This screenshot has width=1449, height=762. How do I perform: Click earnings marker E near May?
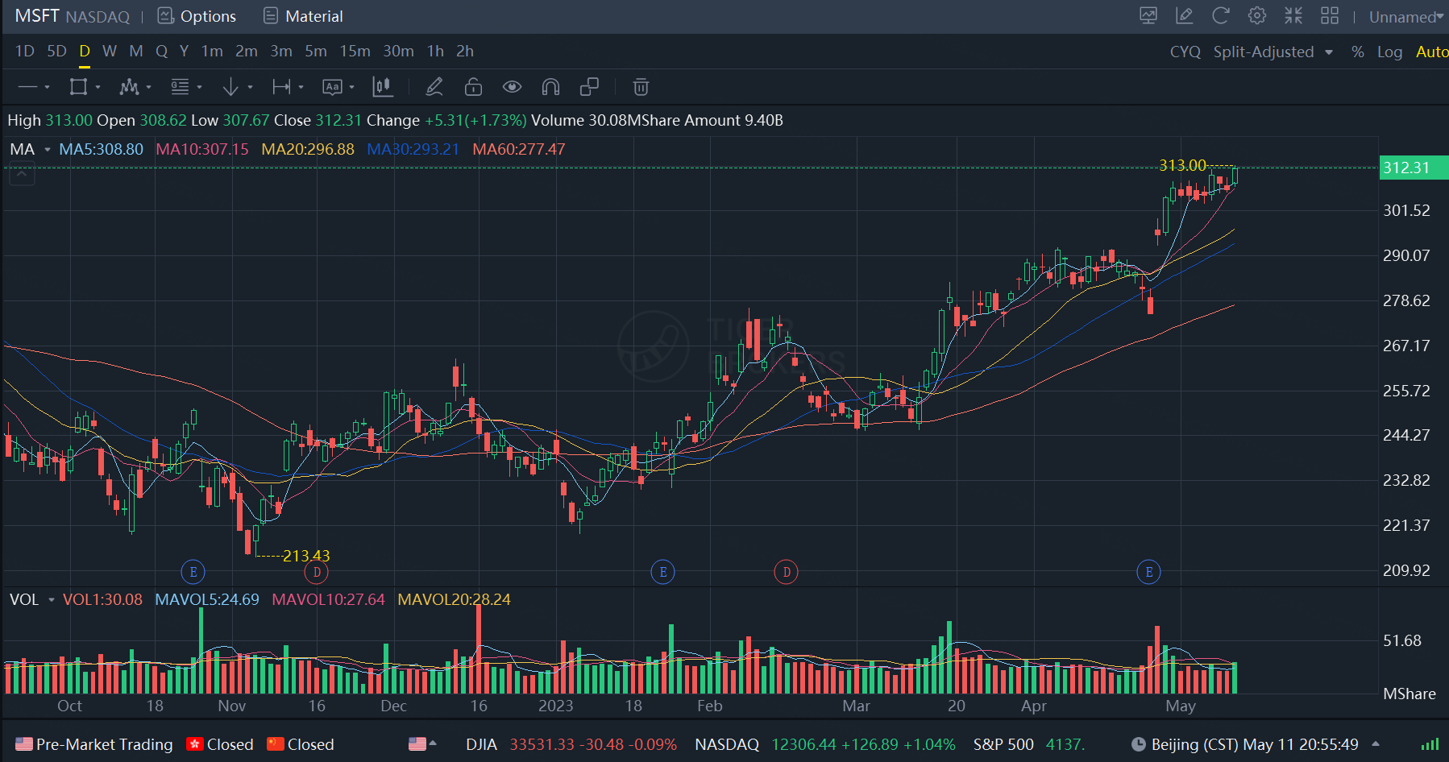tap(1148, 572)
